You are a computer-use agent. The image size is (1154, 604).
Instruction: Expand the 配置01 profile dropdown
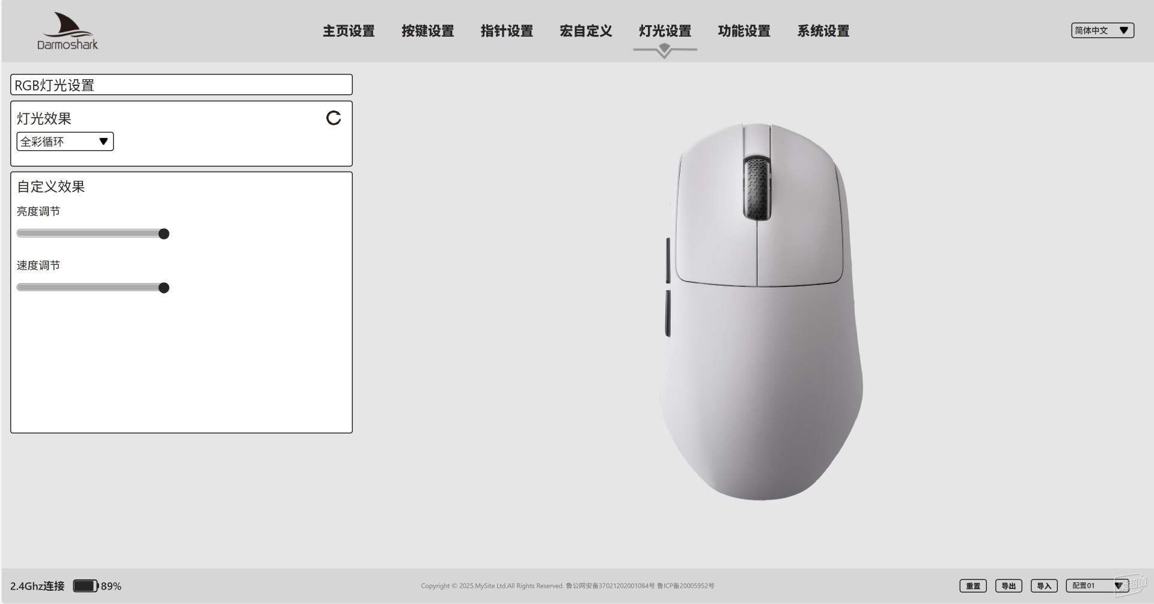click(x=1096, y=585)
